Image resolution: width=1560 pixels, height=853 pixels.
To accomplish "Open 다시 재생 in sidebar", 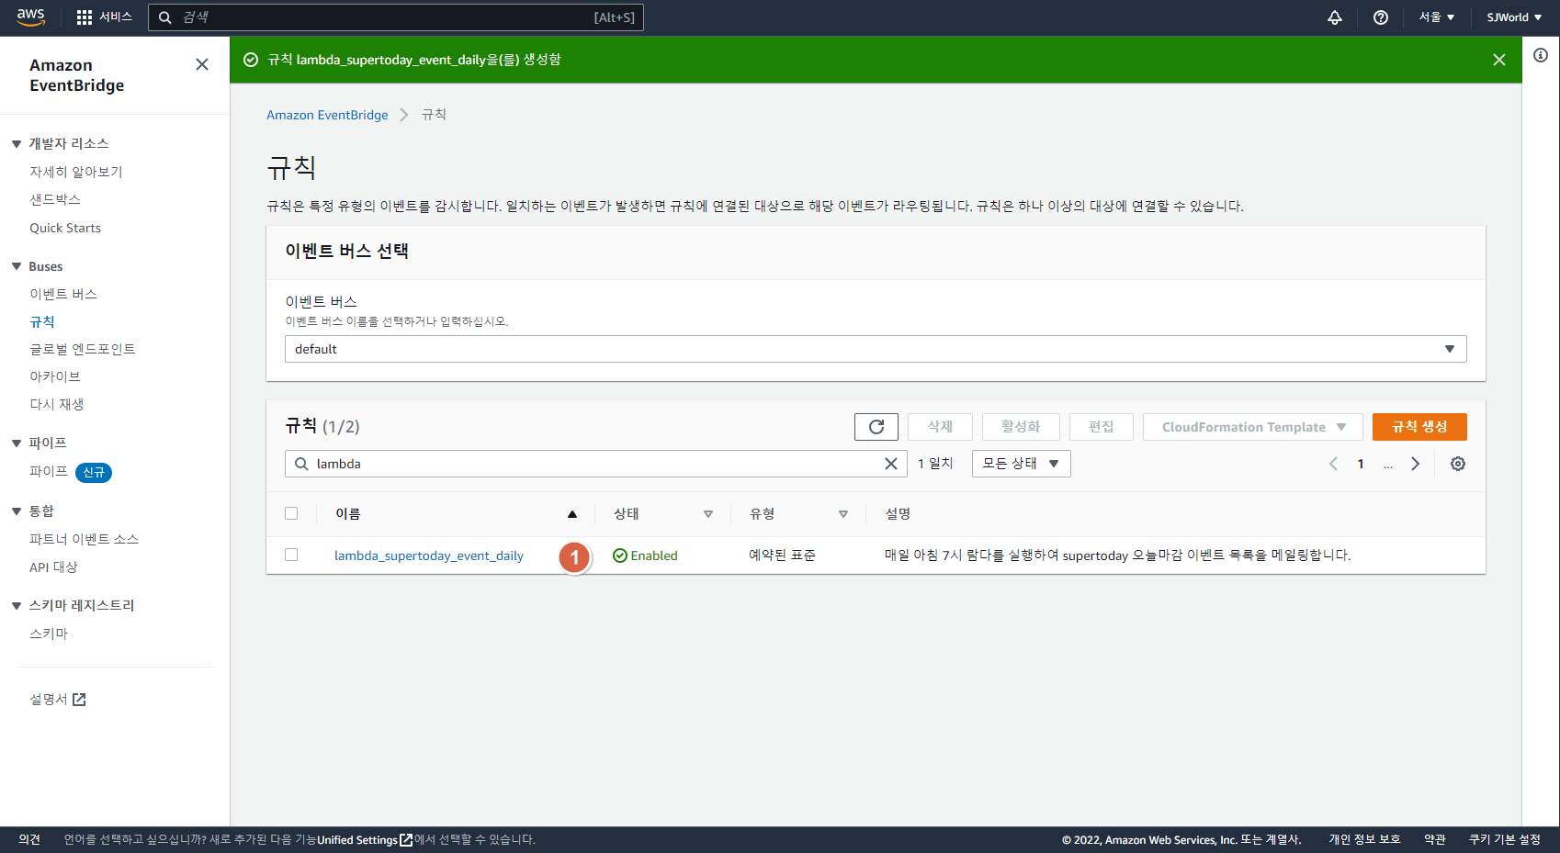I will tap(57, 404).
